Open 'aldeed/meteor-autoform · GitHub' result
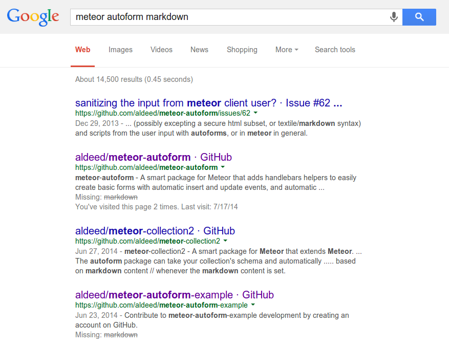The image size is (449, 346). [x=154, y=157]
